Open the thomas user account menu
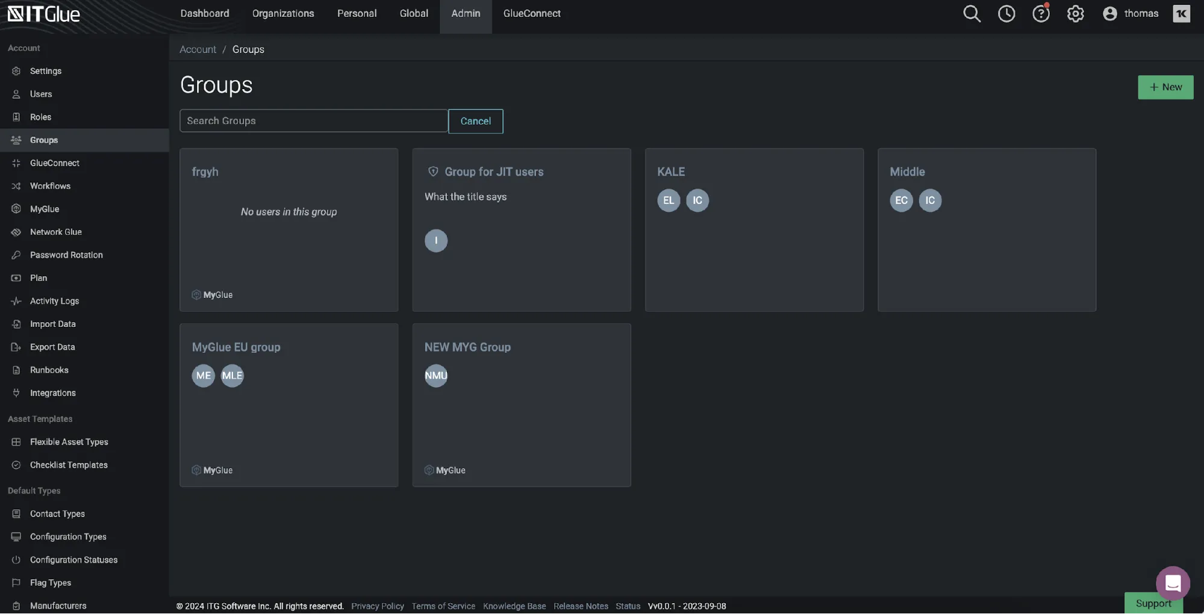1204x614 pixels. 1131,14
